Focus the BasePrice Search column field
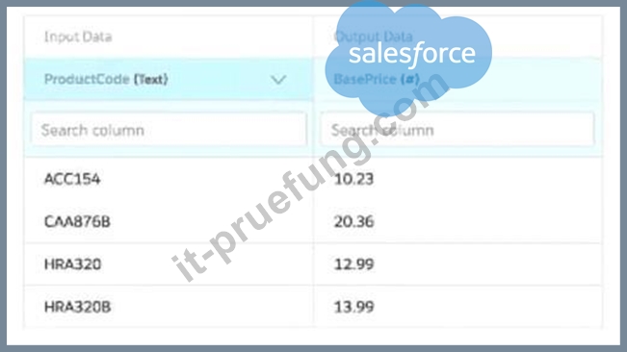The width and height of the screenshot is (627, 352). tap(457, 130)
